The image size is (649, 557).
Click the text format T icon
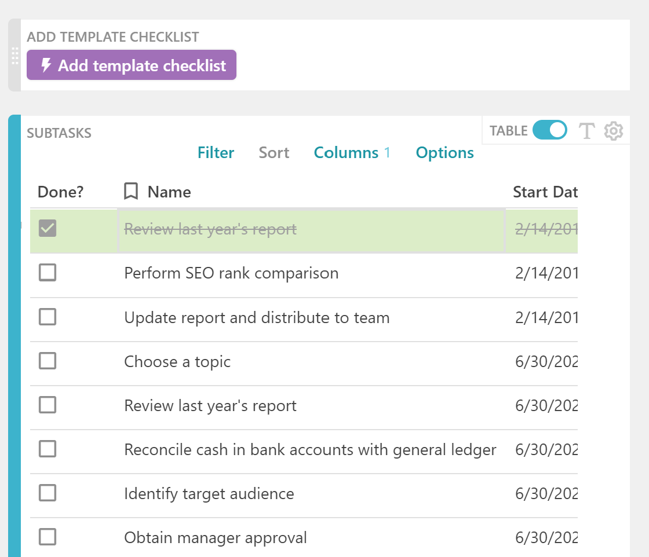[x=587, y=131]
